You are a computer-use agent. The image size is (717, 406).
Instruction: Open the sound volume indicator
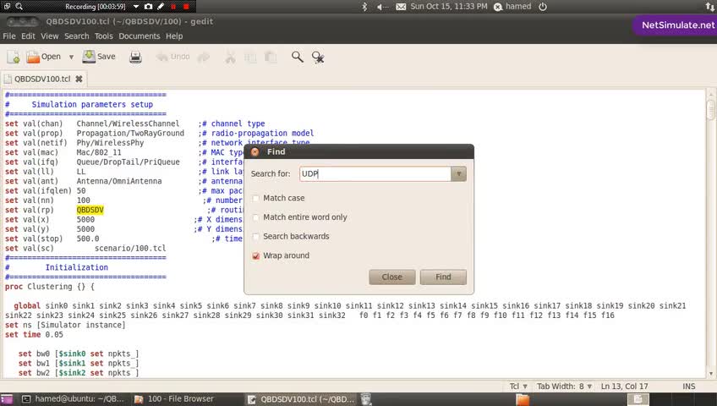point(383,7)
